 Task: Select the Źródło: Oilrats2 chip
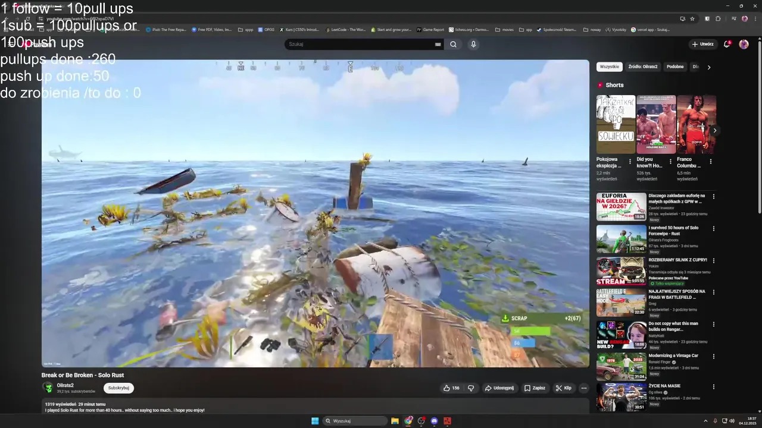click(643, 67)
